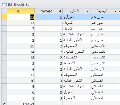Click the (New) cell in the ID column

pyautogui.click(x=21, y=103)
